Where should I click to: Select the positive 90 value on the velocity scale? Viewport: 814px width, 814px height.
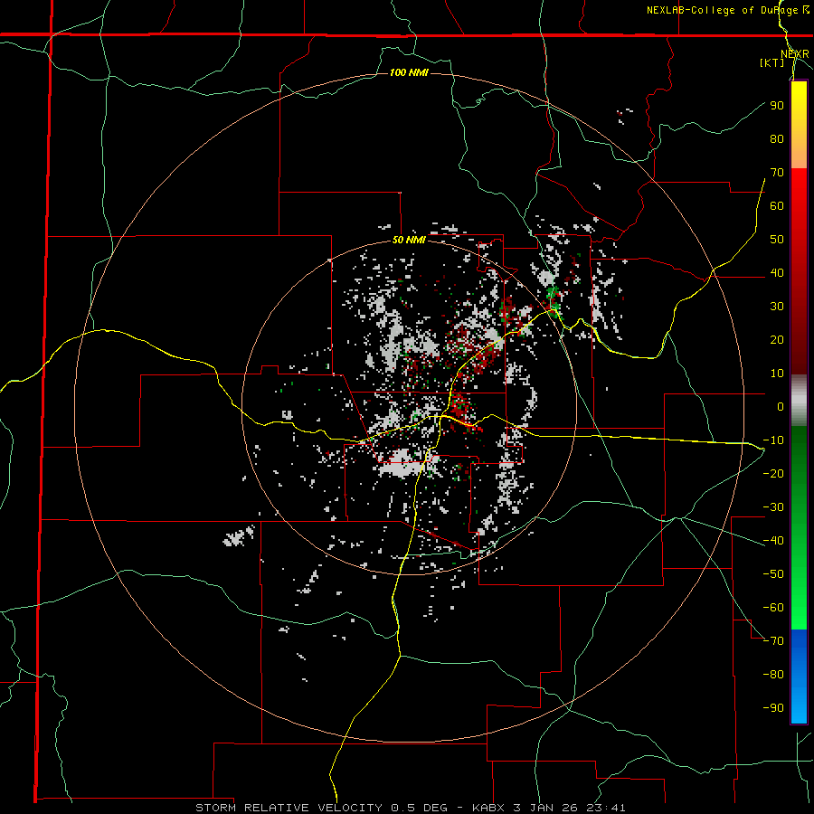777,106
